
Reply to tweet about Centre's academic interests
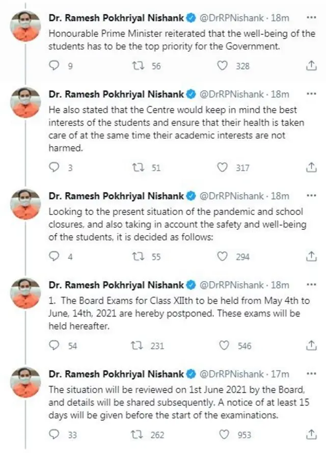(x=55, y=167)
